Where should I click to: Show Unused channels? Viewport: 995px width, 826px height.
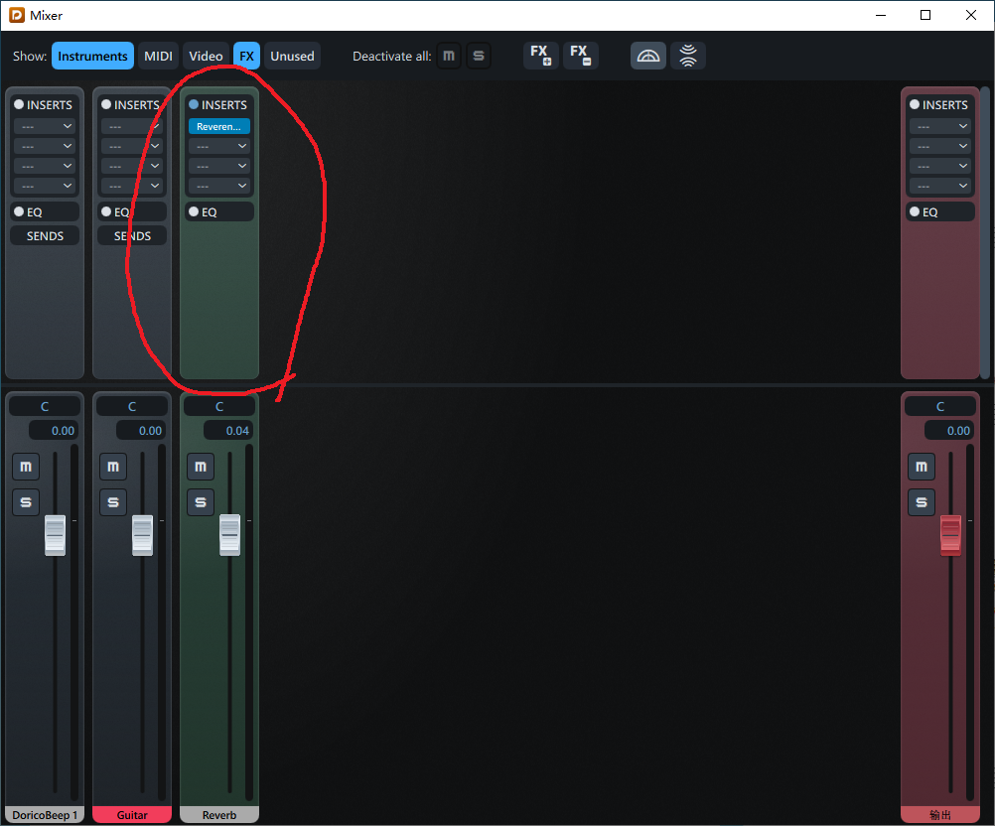(292, 56)
